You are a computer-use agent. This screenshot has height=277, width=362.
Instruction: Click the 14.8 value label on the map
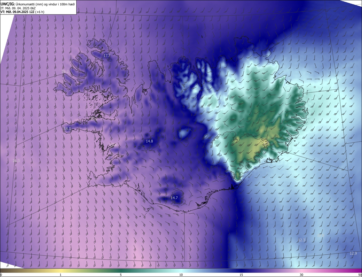[x=149, y=141]
